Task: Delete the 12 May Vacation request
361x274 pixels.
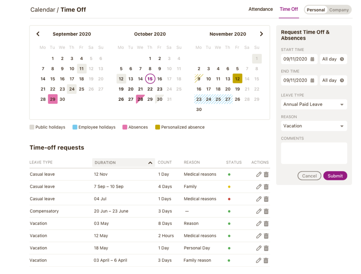Action: point(266,236)
